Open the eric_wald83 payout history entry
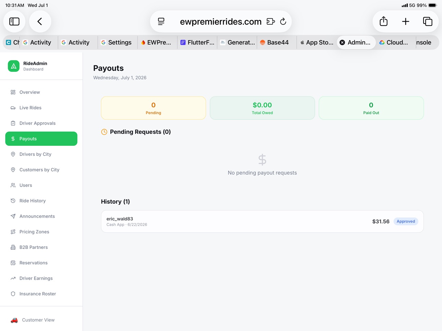The image size is (442, 331). click(x=262, y=221)
